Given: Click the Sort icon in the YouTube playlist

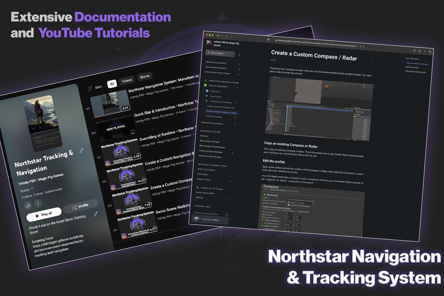Looking at the screenshot, I should pos(91,88).
